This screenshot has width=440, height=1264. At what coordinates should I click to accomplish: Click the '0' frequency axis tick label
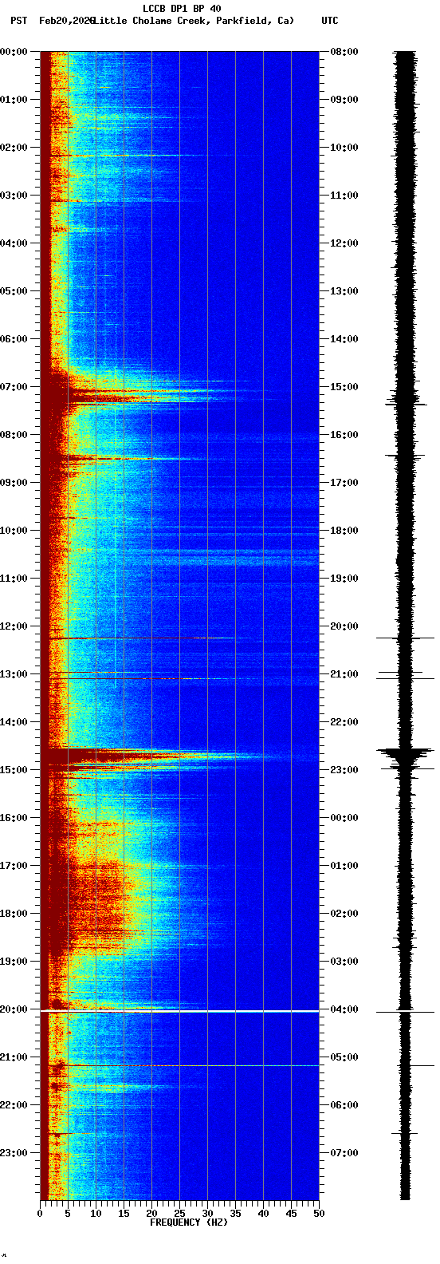pyautogui.click(x=40, y=1214)
